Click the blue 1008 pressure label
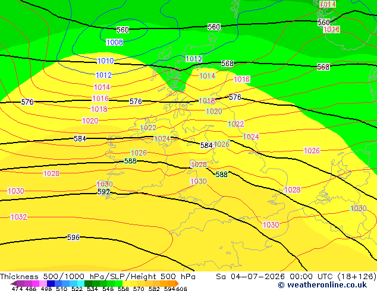The width and height of the screenshot is (377, 291). pyautogui.click(x=114, y=42)
